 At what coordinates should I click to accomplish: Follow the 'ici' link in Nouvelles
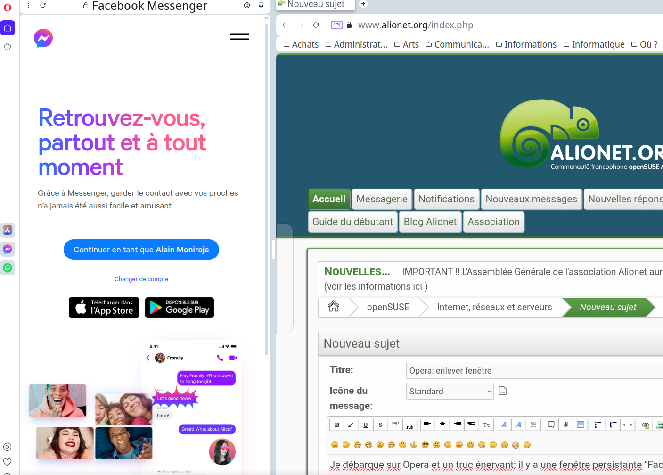[417, 286]
